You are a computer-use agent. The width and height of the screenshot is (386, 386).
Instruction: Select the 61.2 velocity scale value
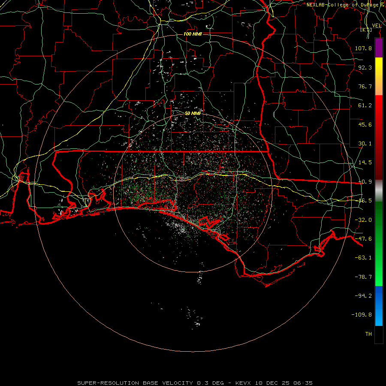(x=365, y=106)
